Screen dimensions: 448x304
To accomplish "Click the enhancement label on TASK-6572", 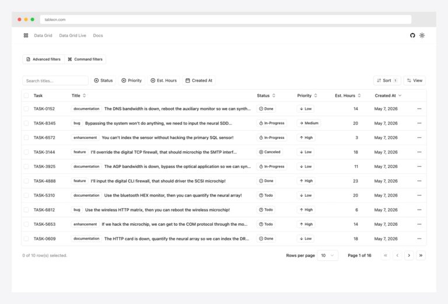I will click(x=85, y=138).
